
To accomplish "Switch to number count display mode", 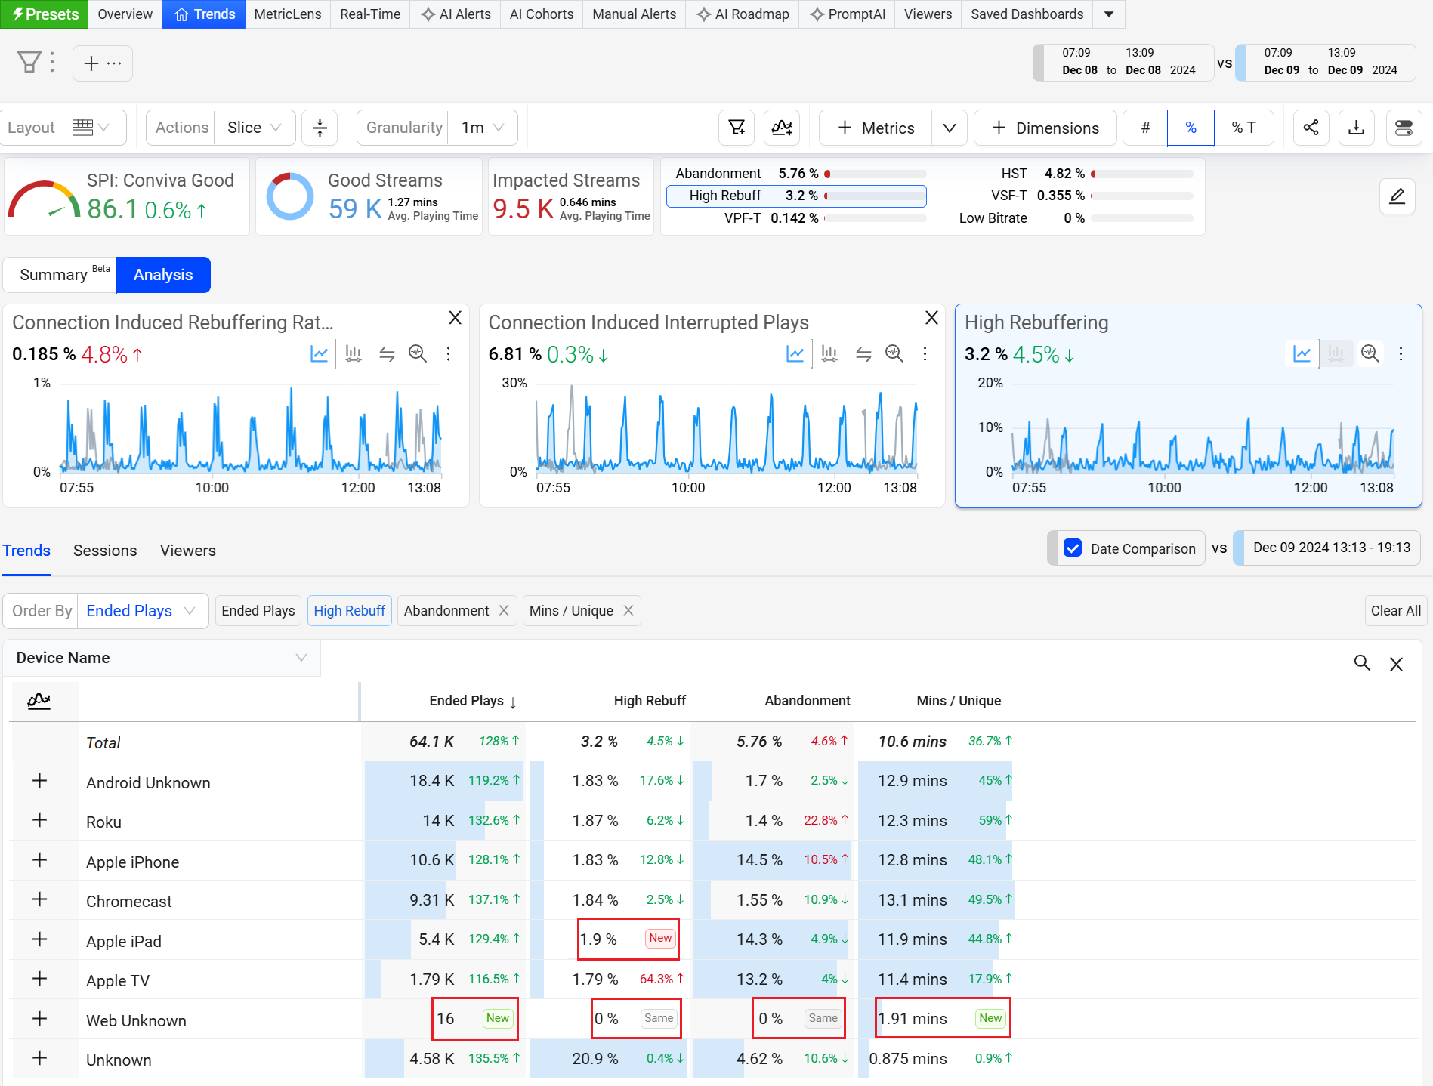I will (x=1145, y=128).
